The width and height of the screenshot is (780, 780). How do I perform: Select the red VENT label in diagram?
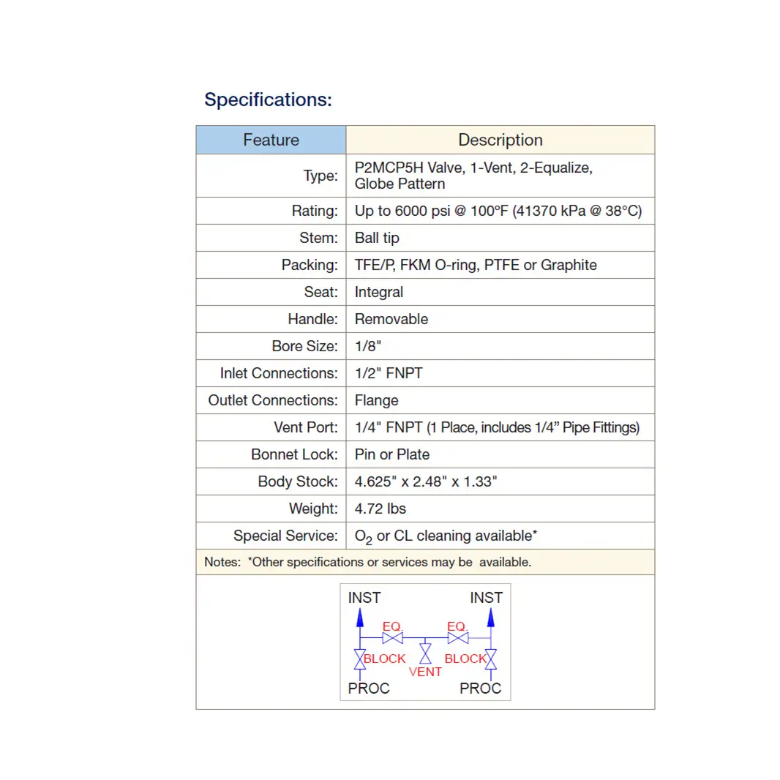[425, 672]
